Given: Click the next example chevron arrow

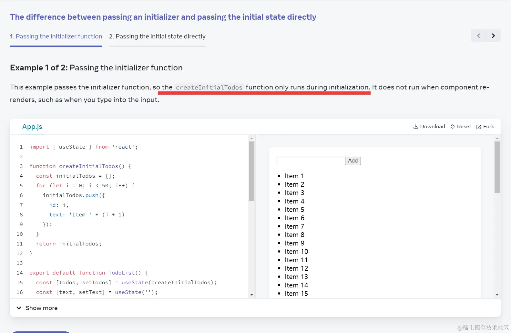Looking at the screenshot, I should [493, 36].
